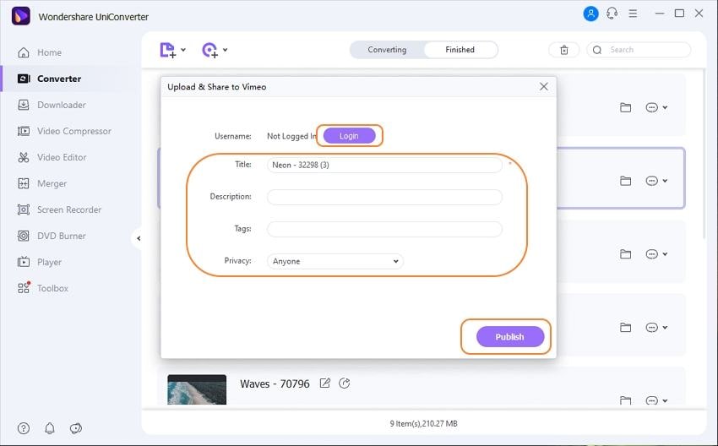Open share menu for first list item
718x446 pixels.
tap(656, 107)
